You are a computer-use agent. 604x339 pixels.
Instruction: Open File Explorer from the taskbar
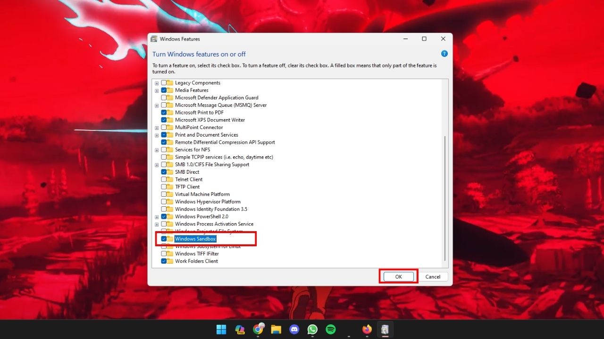276,330
